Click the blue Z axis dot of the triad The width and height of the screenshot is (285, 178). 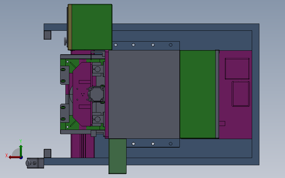click(21, 158)
